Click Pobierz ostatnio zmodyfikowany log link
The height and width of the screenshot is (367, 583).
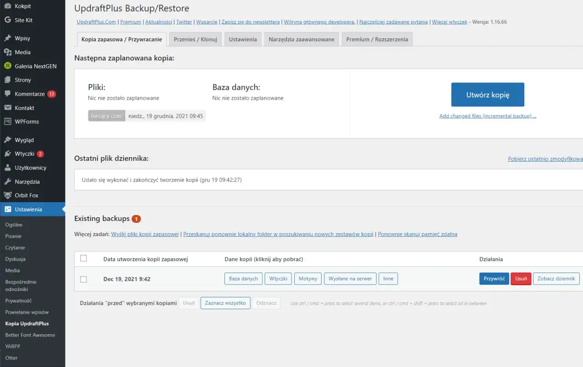pyautogui.click(x=545, y=159)
